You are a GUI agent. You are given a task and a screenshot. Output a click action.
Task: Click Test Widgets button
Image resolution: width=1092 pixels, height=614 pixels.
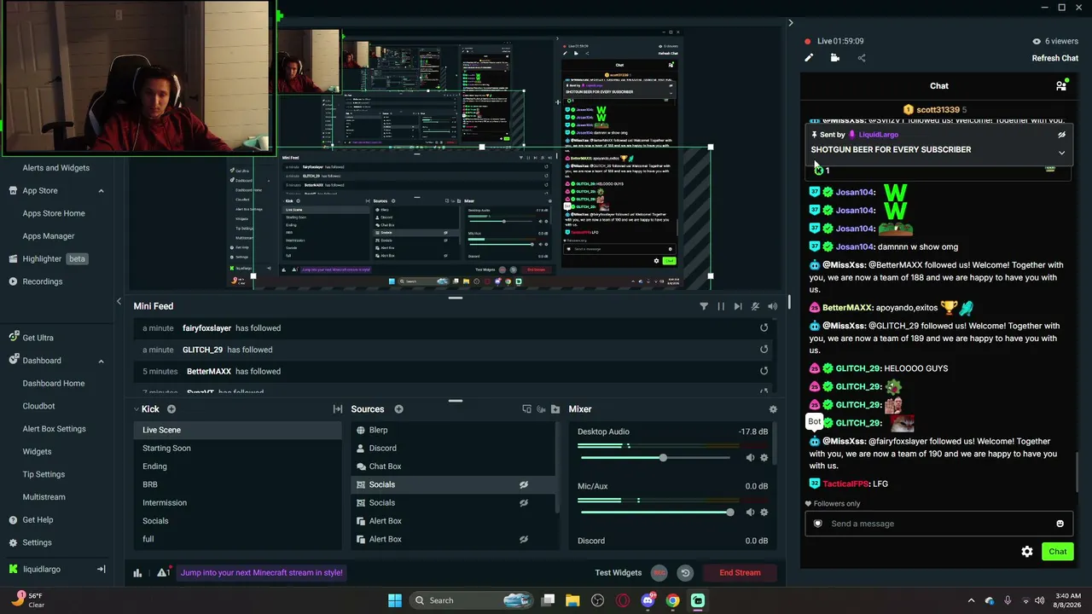(619, 573)
